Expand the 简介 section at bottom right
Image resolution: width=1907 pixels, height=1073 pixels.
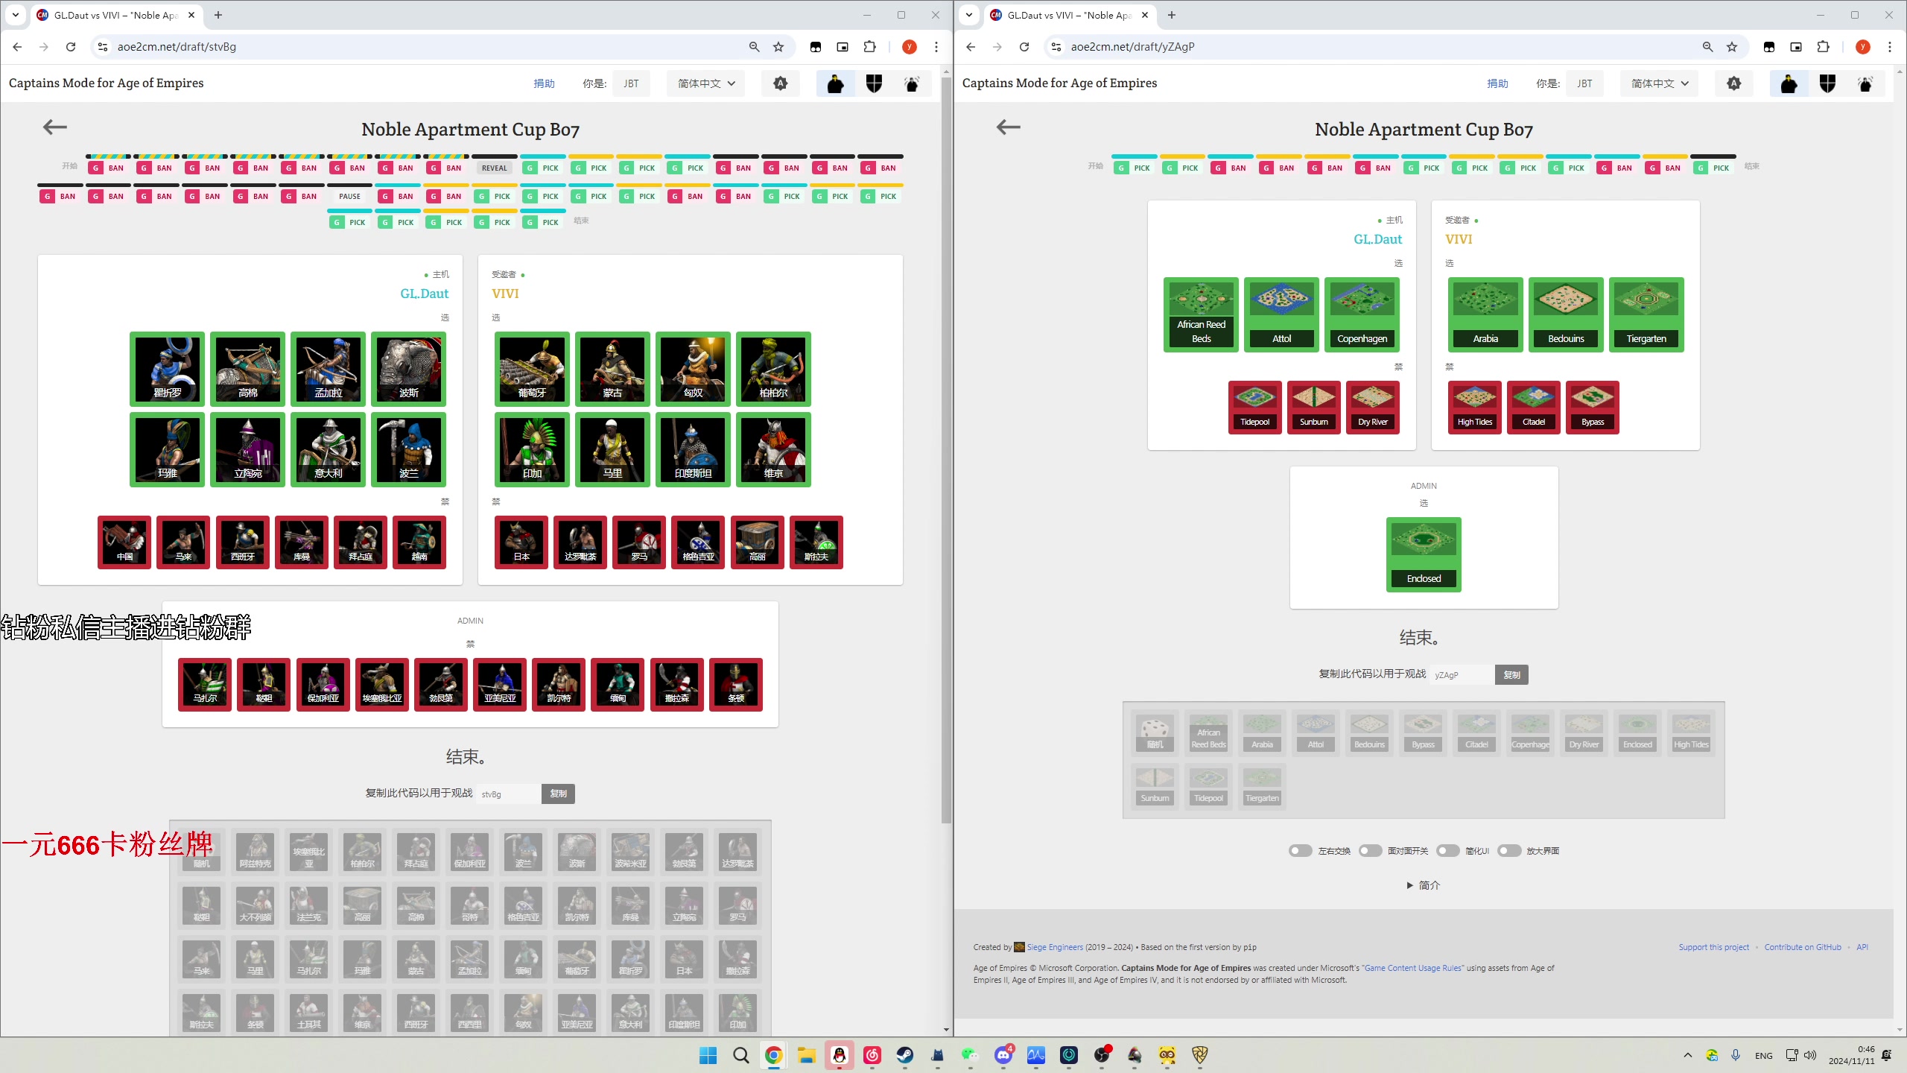coord(1424,884)
